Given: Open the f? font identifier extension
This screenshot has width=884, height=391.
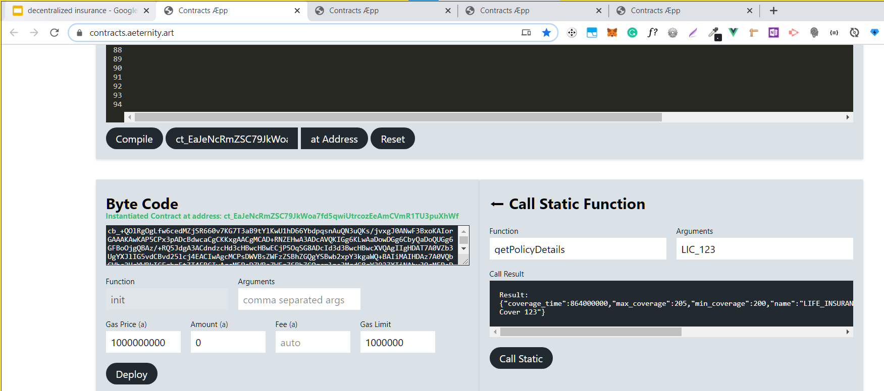Looking at the screenshot, I should 652,33.
